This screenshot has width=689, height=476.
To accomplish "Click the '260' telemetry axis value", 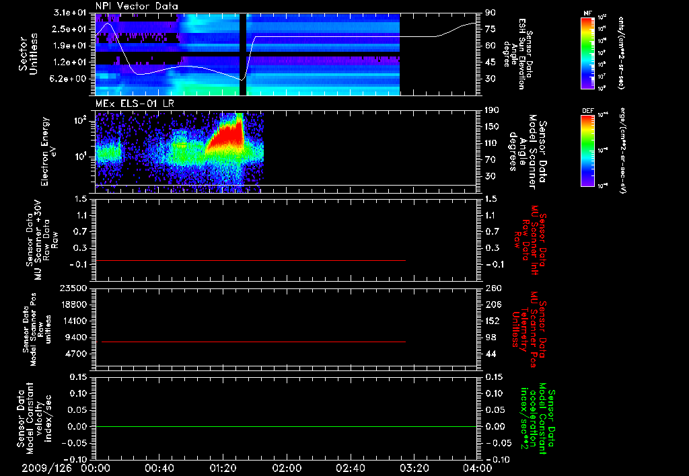I will point(493,288).
